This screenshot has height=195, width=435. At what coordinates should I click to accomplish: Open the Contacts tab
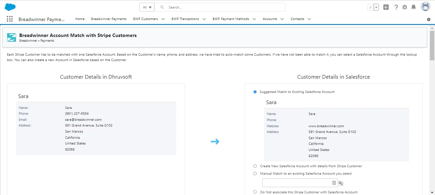coord(297,19)
